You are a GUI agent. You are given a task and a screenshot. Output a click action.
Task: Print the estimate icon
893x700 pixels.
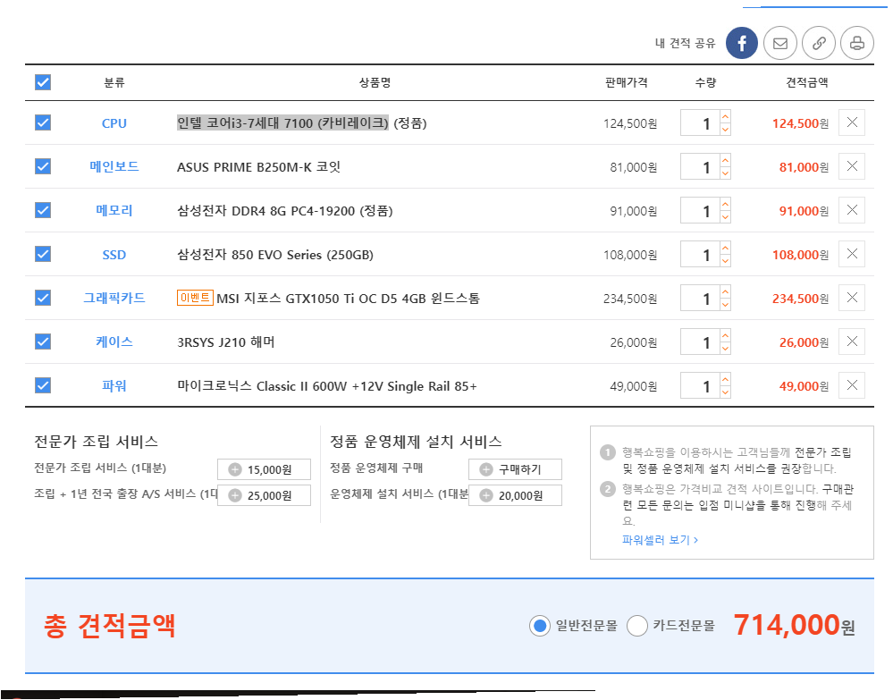[x=857, y=43]
